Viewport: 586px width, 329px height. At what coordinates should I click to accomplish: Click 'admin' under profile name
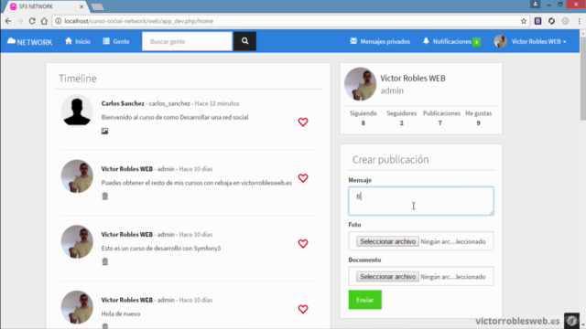(392, 90)
